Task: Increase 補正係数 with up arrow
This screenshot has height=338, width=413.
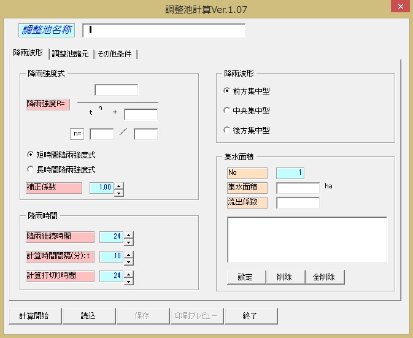Action: pyautogui.click(x=119, y=185)
